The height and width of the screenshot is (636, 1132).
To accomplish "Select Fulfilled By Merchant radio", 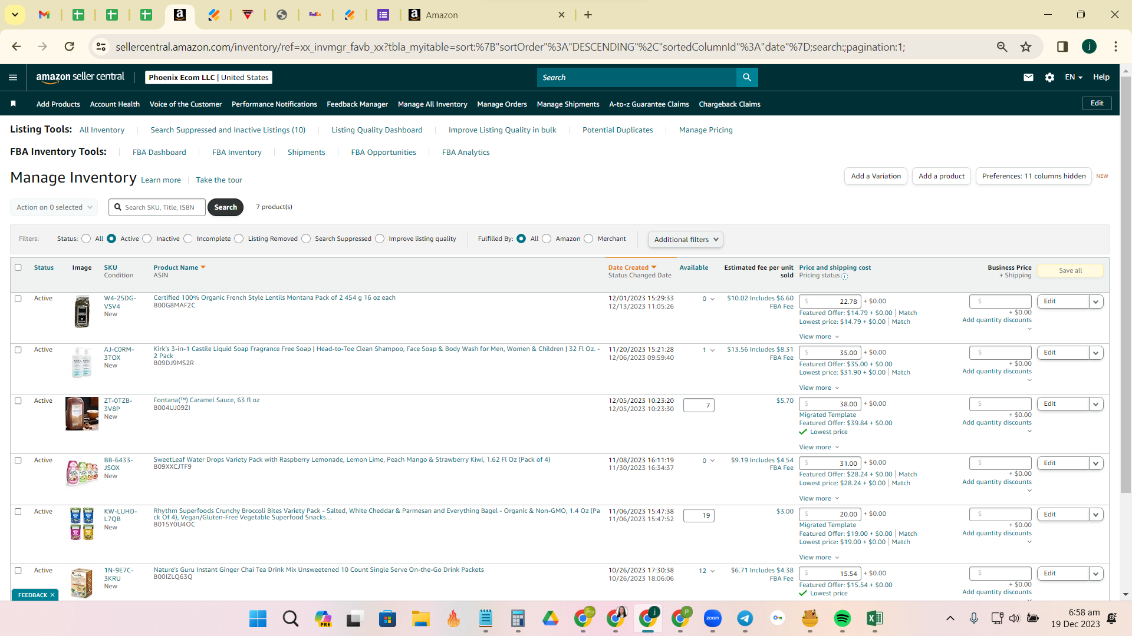I will point(588,238).
